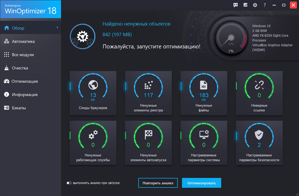Image resolution: width=299 pixels, height=196 pixels.
Task: Click the feedback speech bubble icon
Action: click(235, 5)
